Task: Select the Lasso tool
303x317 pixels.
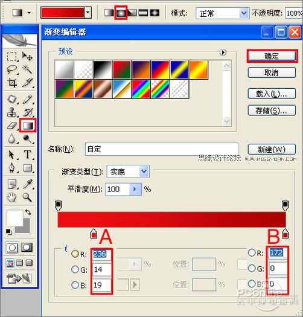Action: [x=11, y=69]
